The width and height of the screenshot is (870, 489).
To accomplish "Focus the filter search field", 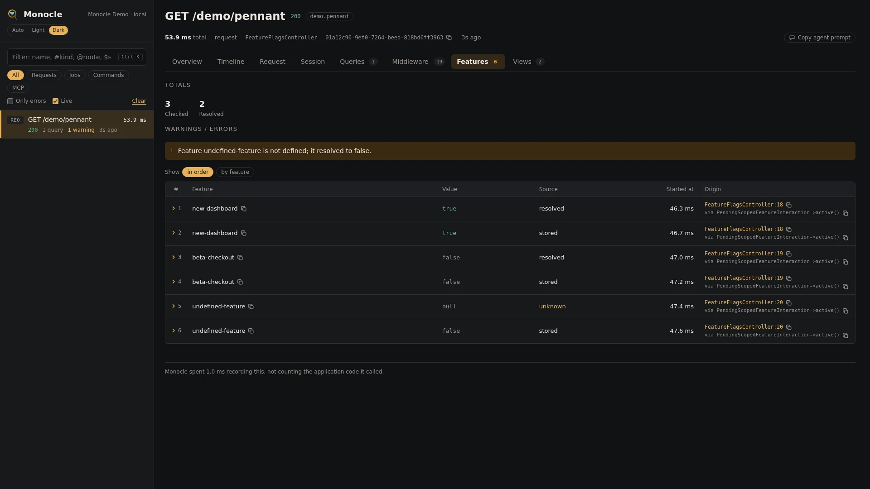I will 77,57.
